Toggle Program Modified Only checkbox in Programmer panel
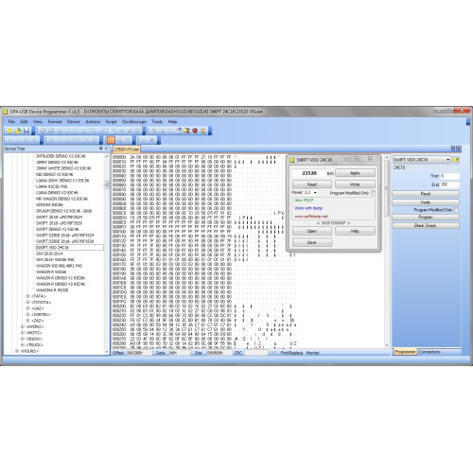 point(456,210)
